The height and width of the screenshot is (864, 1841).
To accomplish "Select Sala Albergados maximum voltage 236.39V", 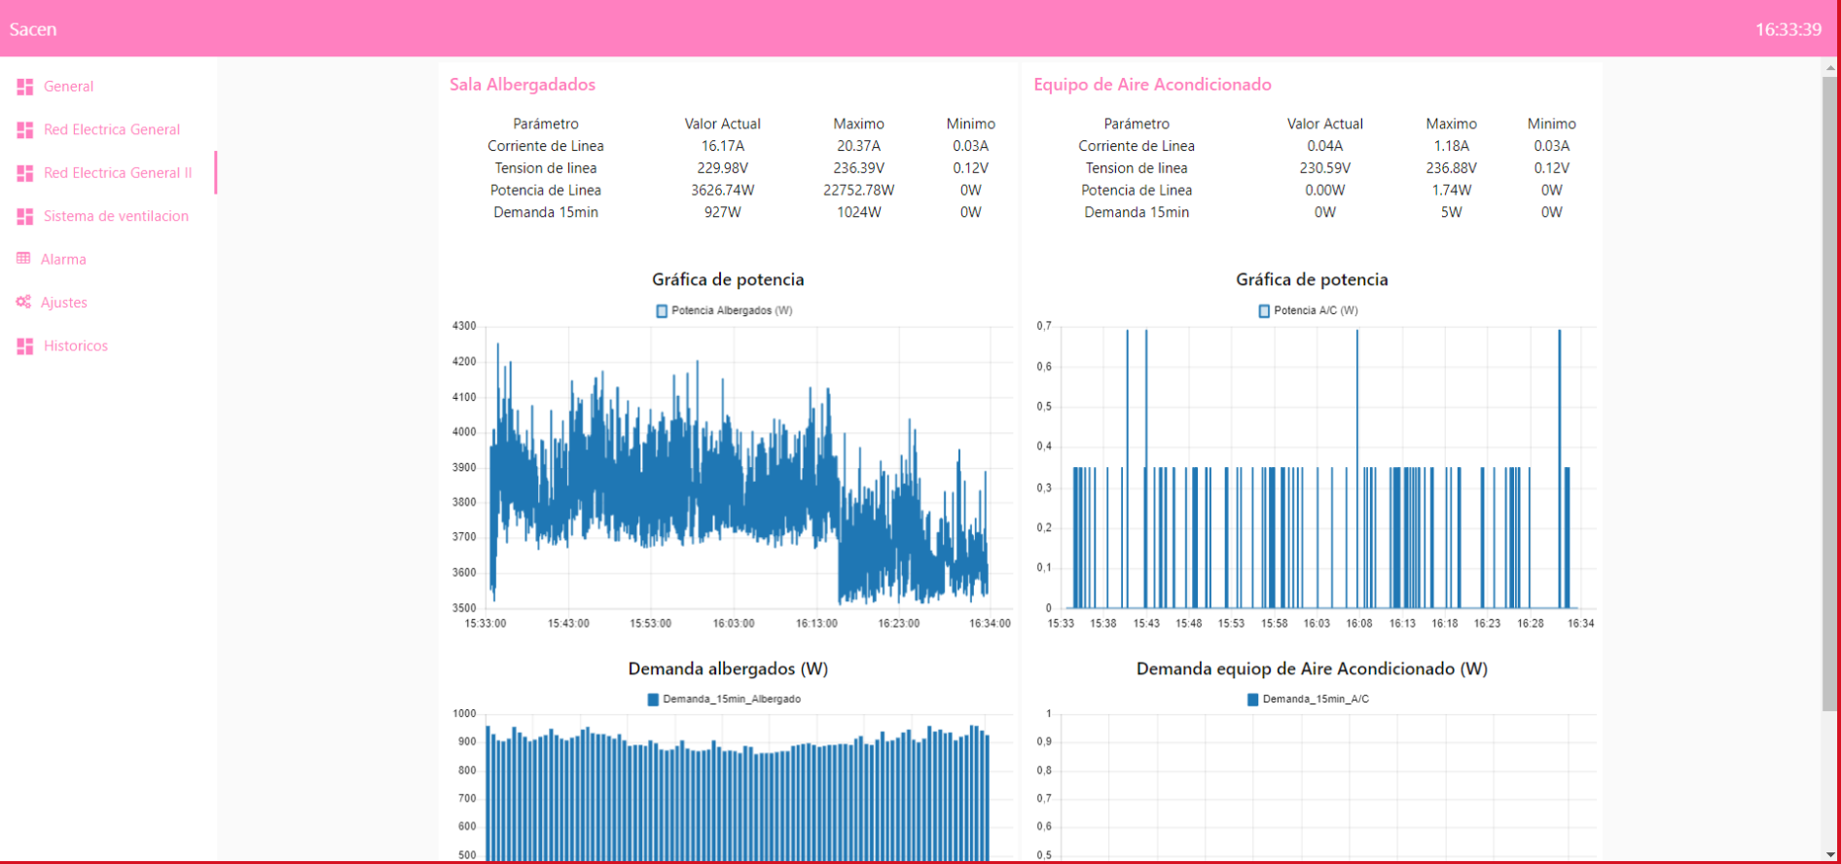I will 858,168.
